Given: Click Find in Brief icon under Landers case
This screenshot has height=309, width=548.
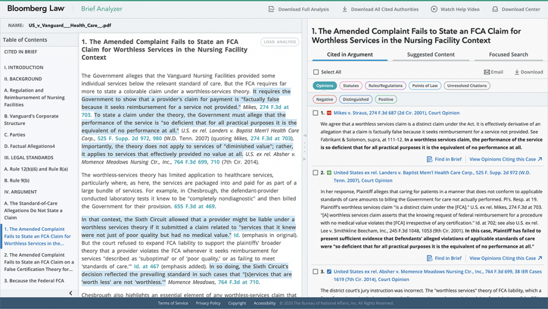Looking at the screenshot, I should point(430,258).
